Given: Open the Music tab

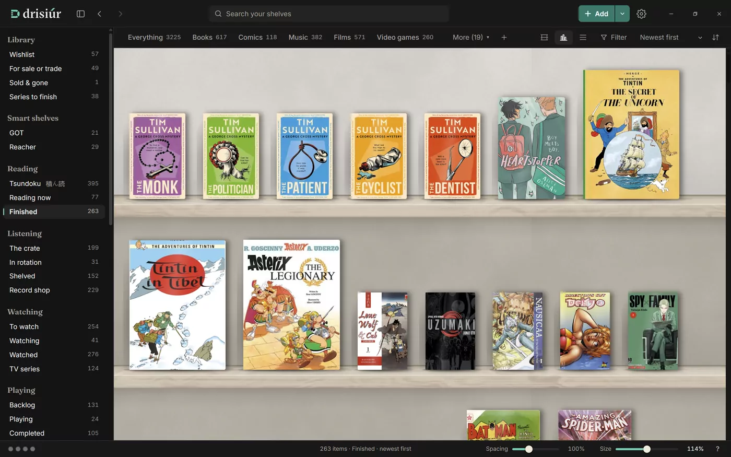Looking at the screenshot, I should pos(305,37).
